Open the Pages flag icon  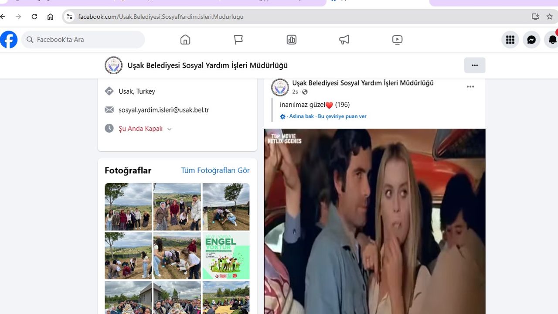point(238,40)
